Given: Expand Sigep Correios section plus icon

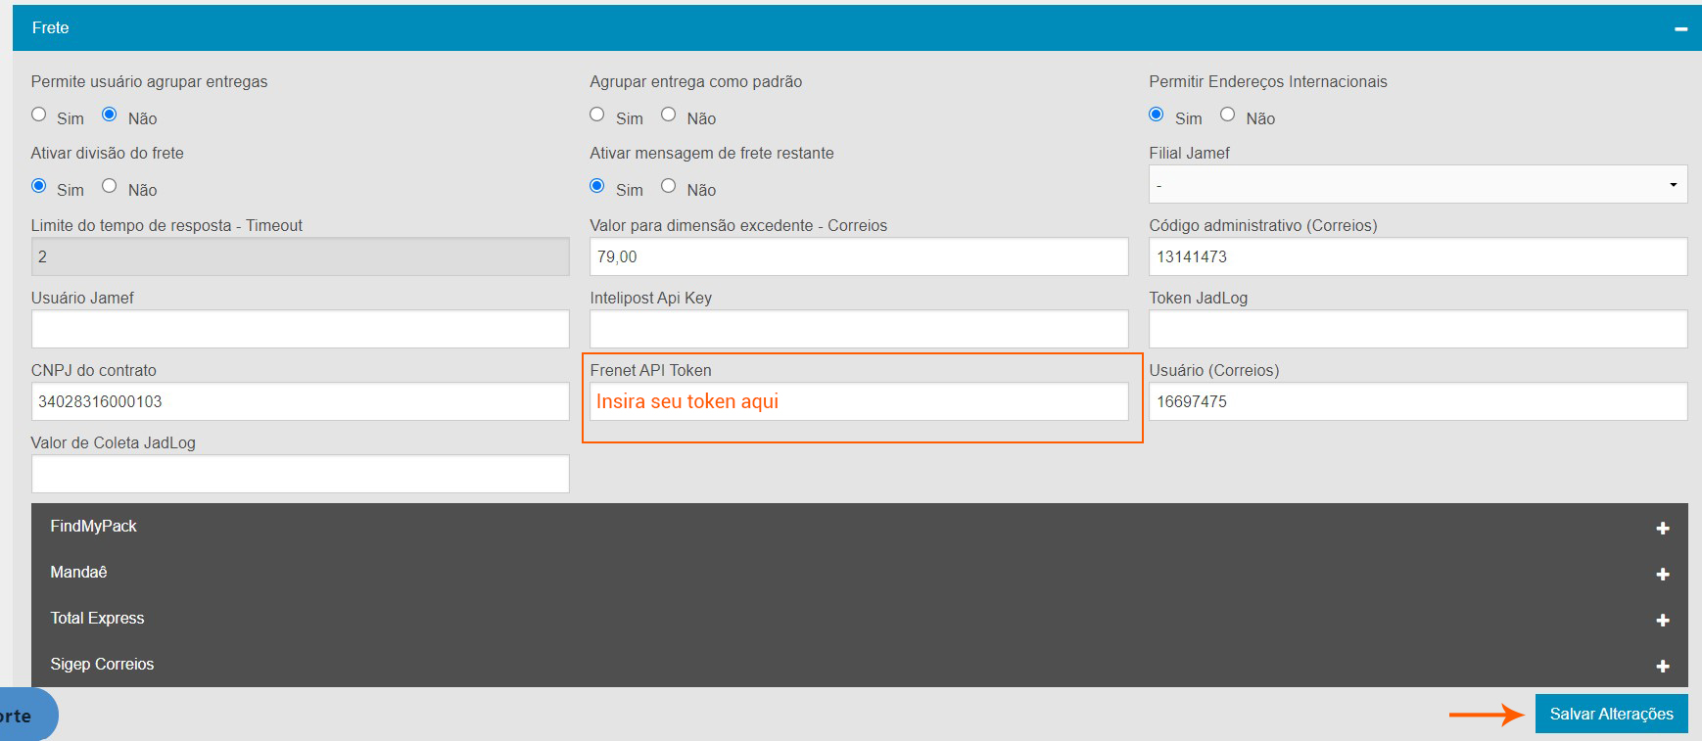Looking at the screenshot, I should [x=1662, y=667].
